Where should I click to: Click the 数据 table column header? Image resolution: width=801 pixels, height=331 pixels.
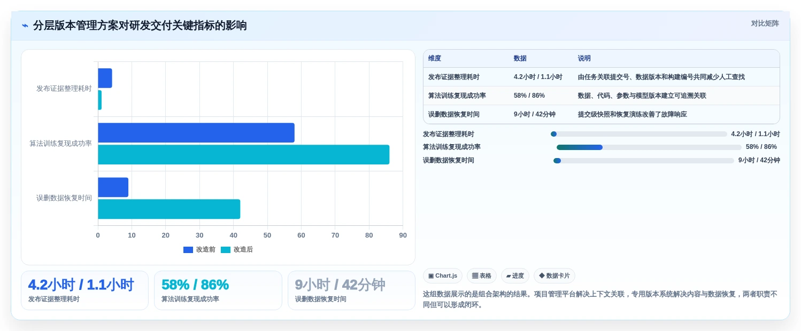pos(520,59)
